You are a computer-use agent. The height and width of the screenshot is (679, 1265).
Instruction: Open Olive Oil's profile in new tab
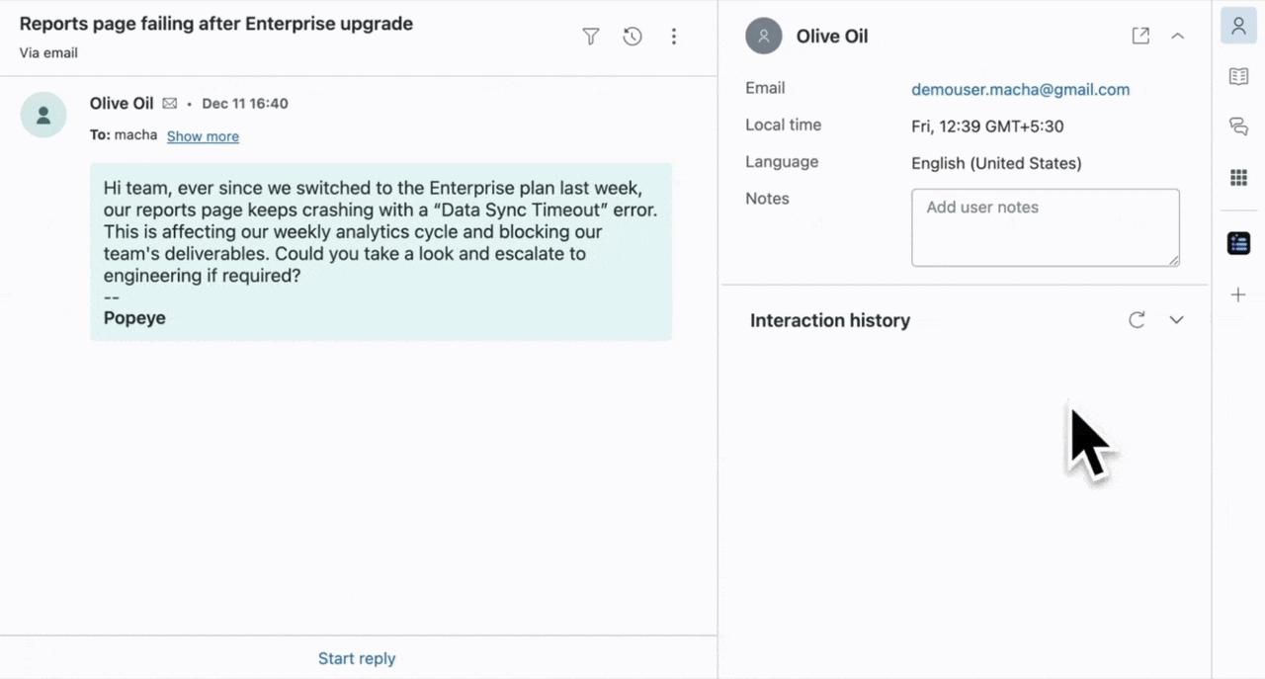pos(1140,36)
